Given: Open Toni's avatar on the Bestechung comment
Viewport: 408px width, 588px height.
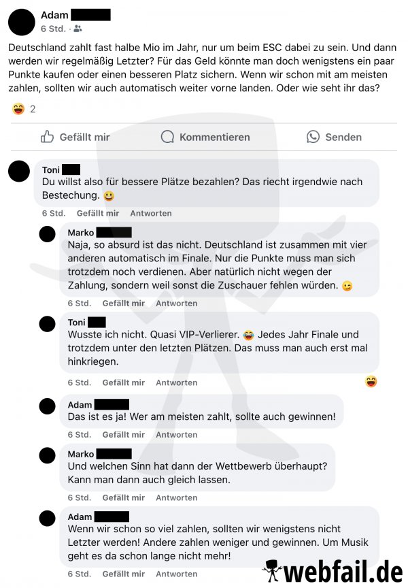Looking at the screenshot, I should tap(19, 171).
